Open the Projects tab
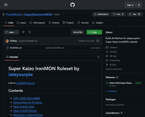 [68, 23]
